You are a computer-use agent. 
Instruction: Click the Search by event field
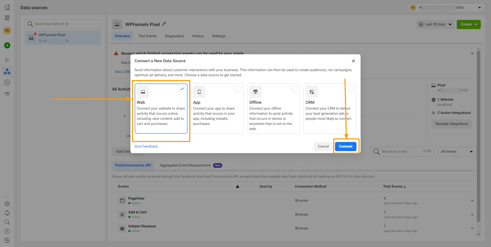tap(402, 151)
